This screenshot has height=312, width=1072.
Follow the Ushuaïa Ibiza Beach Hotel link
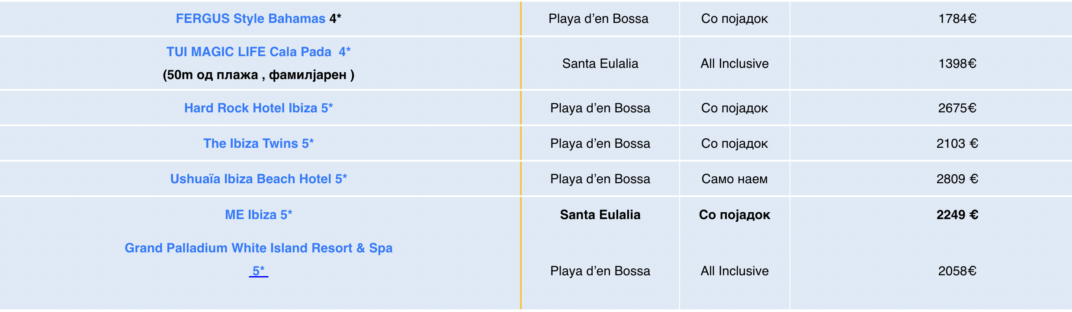258,179
